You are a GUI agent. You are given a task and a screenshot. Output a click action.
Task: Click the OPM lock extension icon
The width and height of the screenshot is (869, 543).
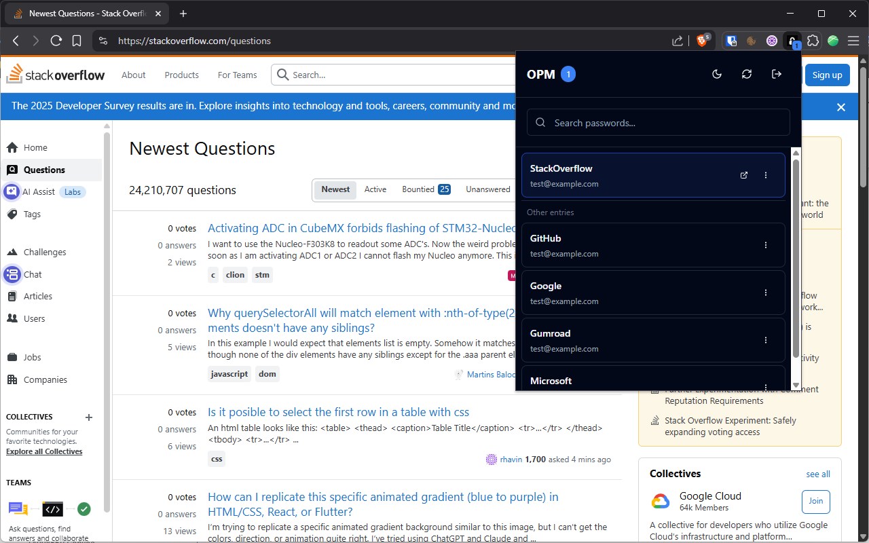click(792, 41)
